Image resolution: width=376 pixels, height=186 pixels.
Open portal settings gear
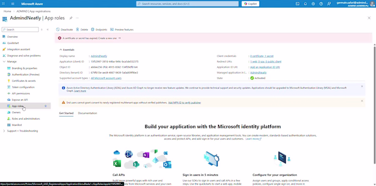coord(313,4)
